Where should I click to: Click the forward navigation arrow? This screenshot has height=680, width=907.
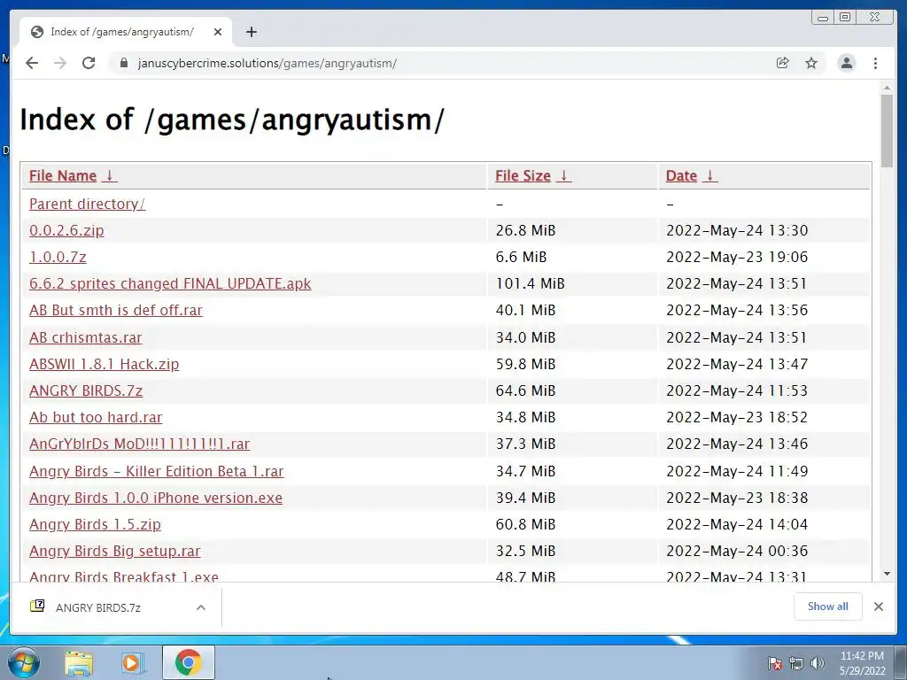tap(60, 63)
